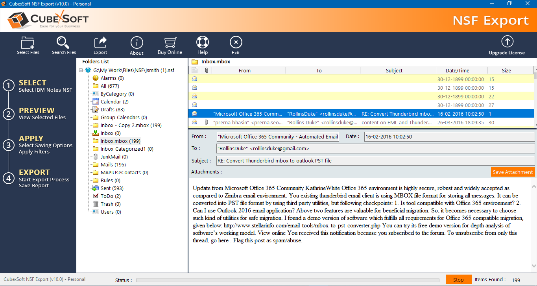Collapse the jsmith (1).nsf tree node
Viewport: 537px width, 286px height.
tap(81, 70)
